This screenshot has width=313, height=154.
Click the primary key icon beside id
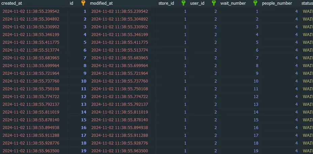tap(83, 3)
